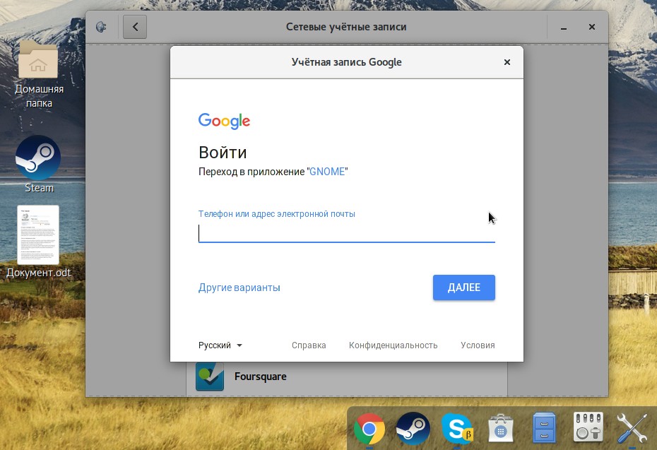Image resolution: width=657 pixels, height=450 pixels.
Task: Open the Русский language dropdown
Action: tap(220, 345)
